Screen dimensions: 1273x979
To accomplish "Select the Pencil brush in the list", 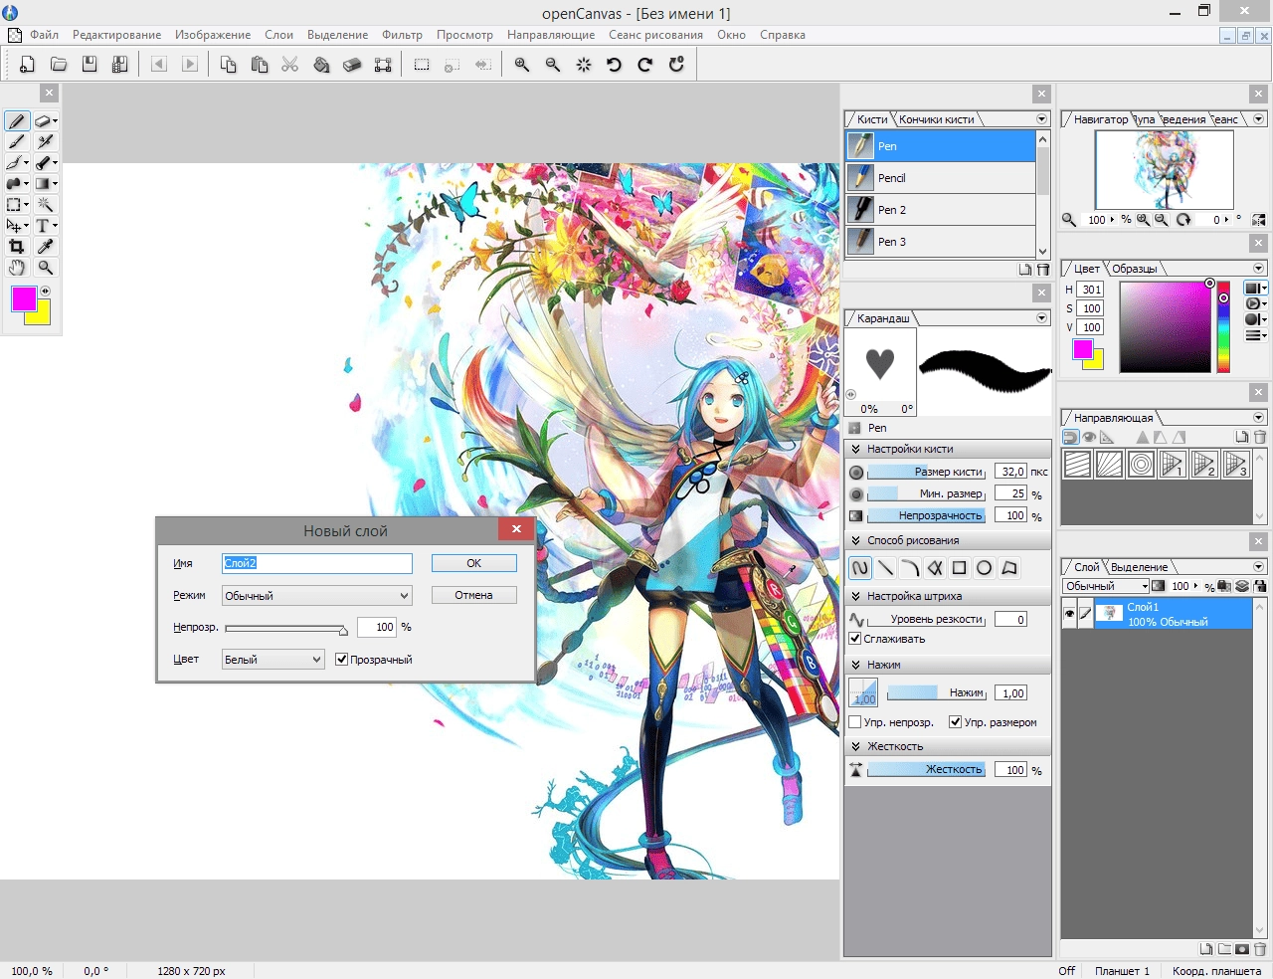I will [x=941, y=178].
